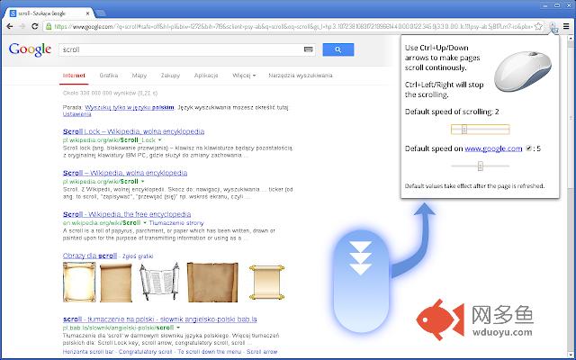Bookmark page with the star icon

(538, 26)
